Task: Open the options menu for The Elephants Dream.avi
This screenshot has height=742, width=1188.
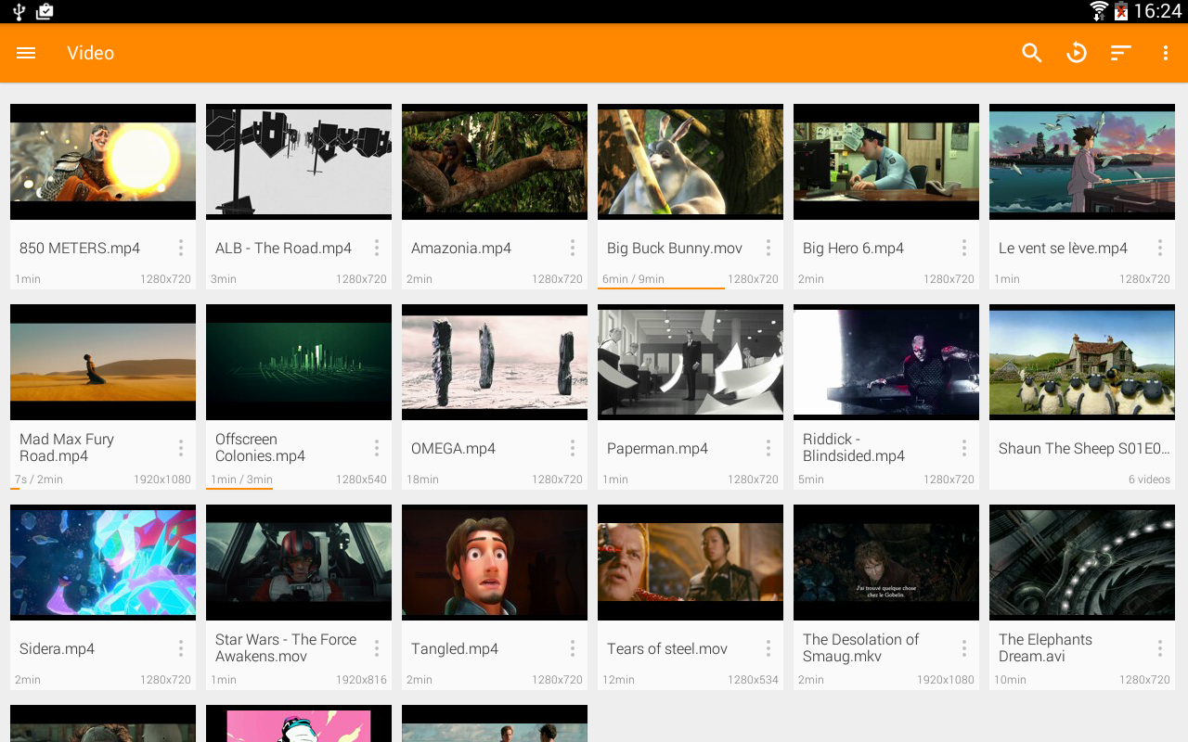Action: click(1159, 647)
